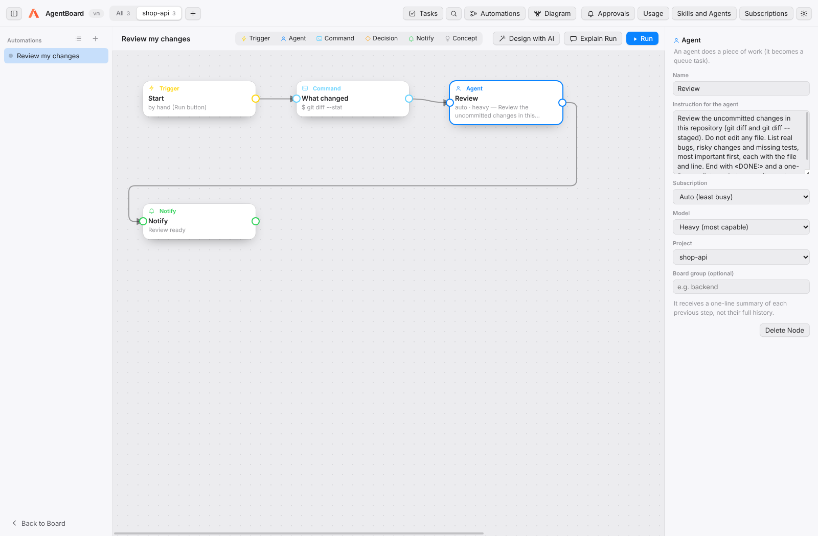Add an Agent node from palette
Screen dimensions: 818x536
click(x=293, y=38)
